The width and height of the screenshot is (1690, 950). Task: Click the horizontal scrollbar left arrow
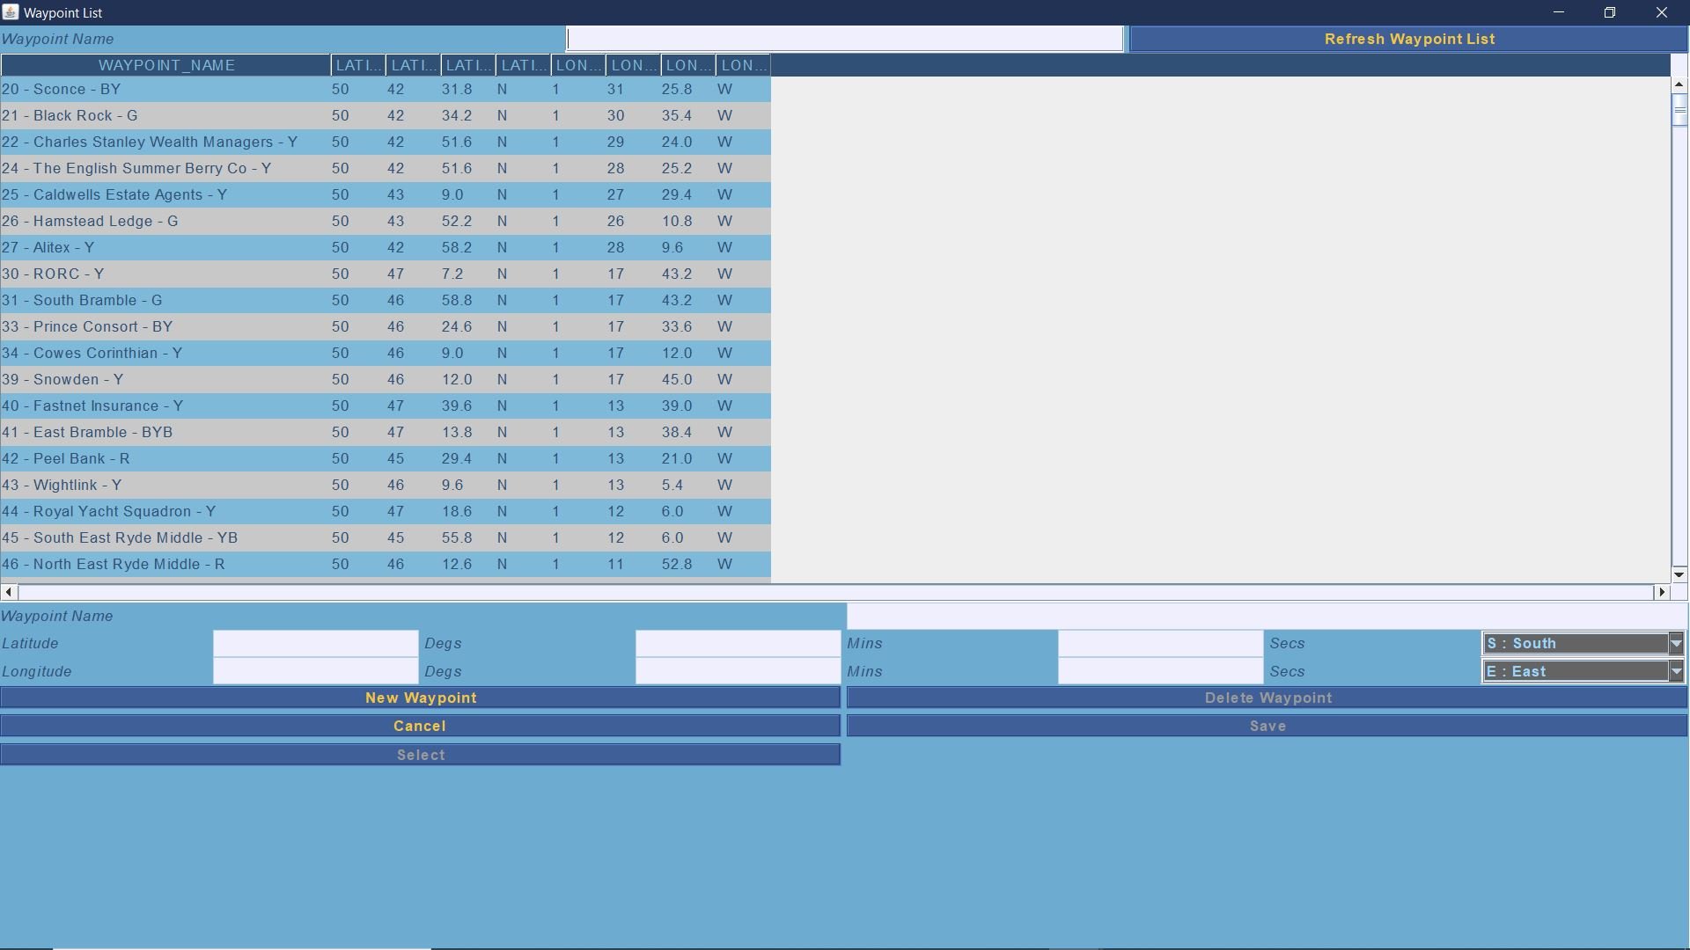click(9, 592)
